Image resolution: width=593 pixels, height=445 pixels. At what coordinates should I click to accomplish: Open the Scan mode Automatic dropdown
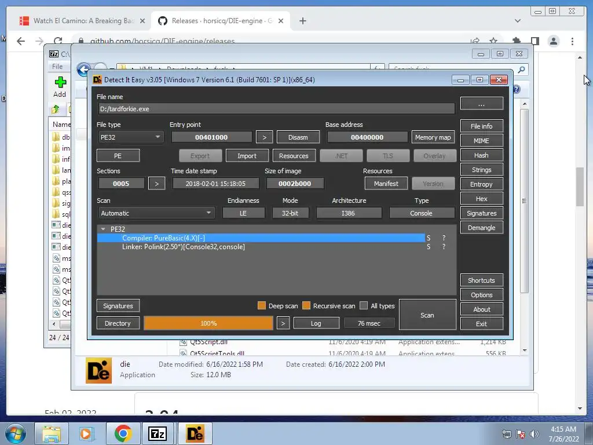click(x=156, y=213)
